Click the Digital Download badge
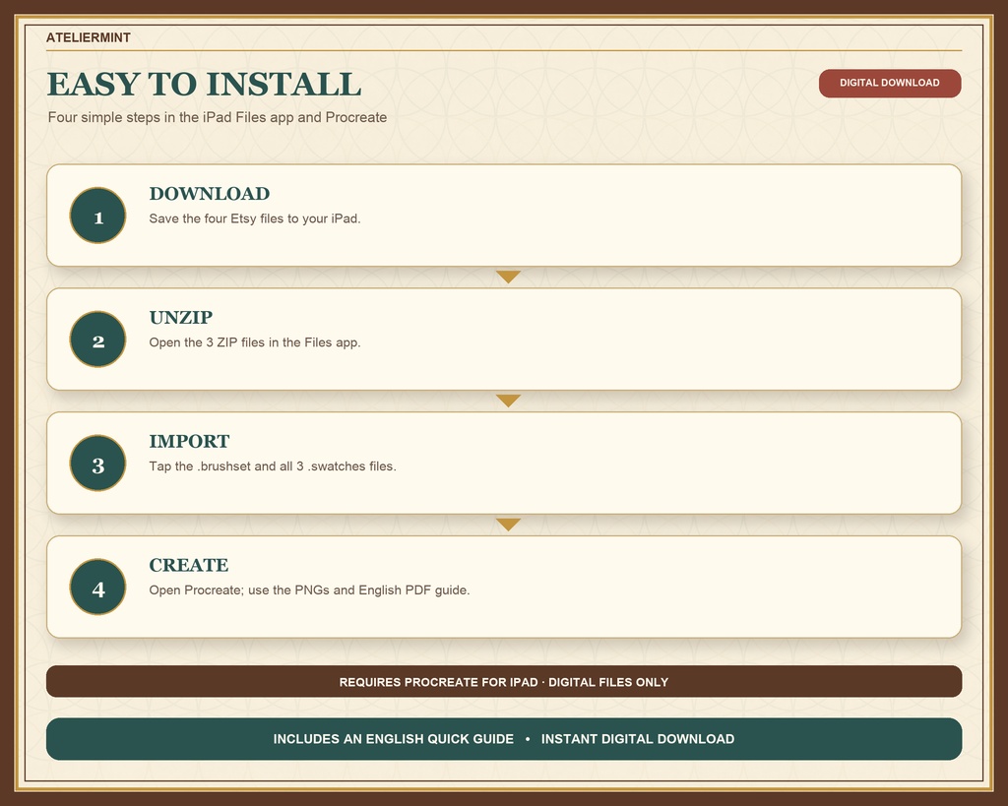The width and height of the screenshot is (1008, 806). coord(890,84)
